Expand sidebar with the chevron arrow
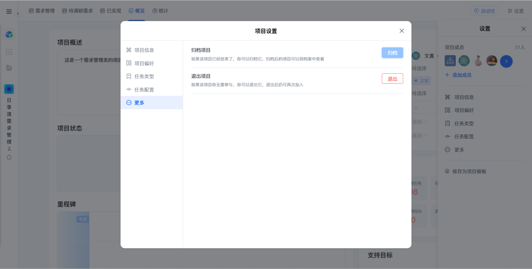This screenshot has width=532, height=269. [18, 13]
